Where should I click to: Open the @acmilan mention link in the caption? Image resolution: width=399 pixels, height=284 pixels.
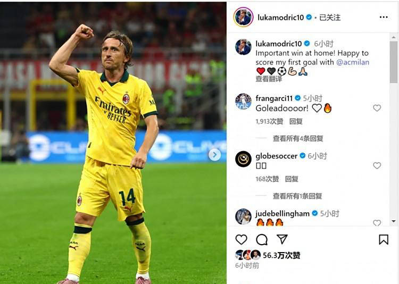pyautogui.click(x=353, y=62)
